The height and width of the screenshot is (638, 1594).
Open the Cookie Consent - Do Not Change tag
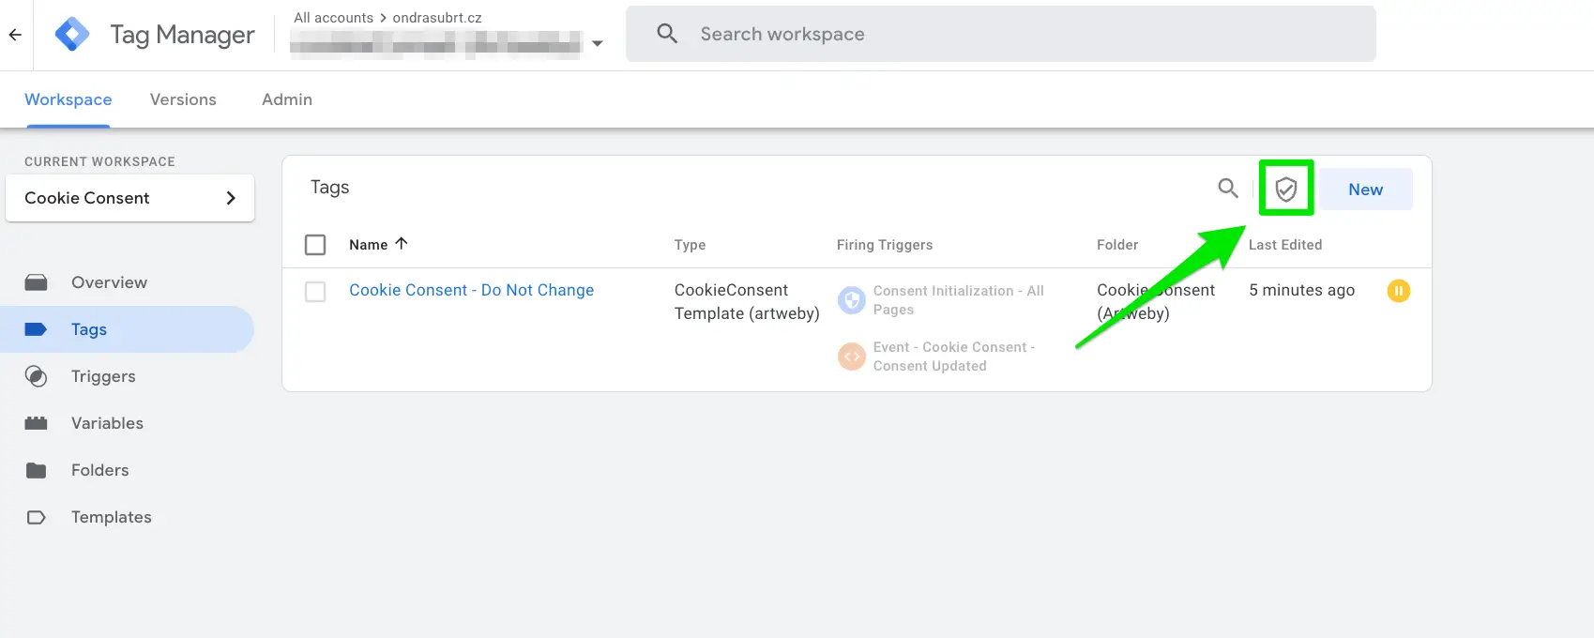point(471,290)
